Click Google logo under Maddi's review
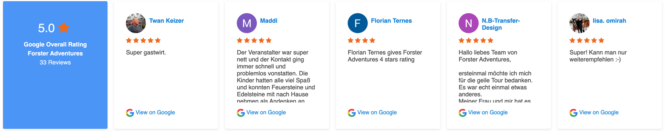 click(x=241, y=113)
